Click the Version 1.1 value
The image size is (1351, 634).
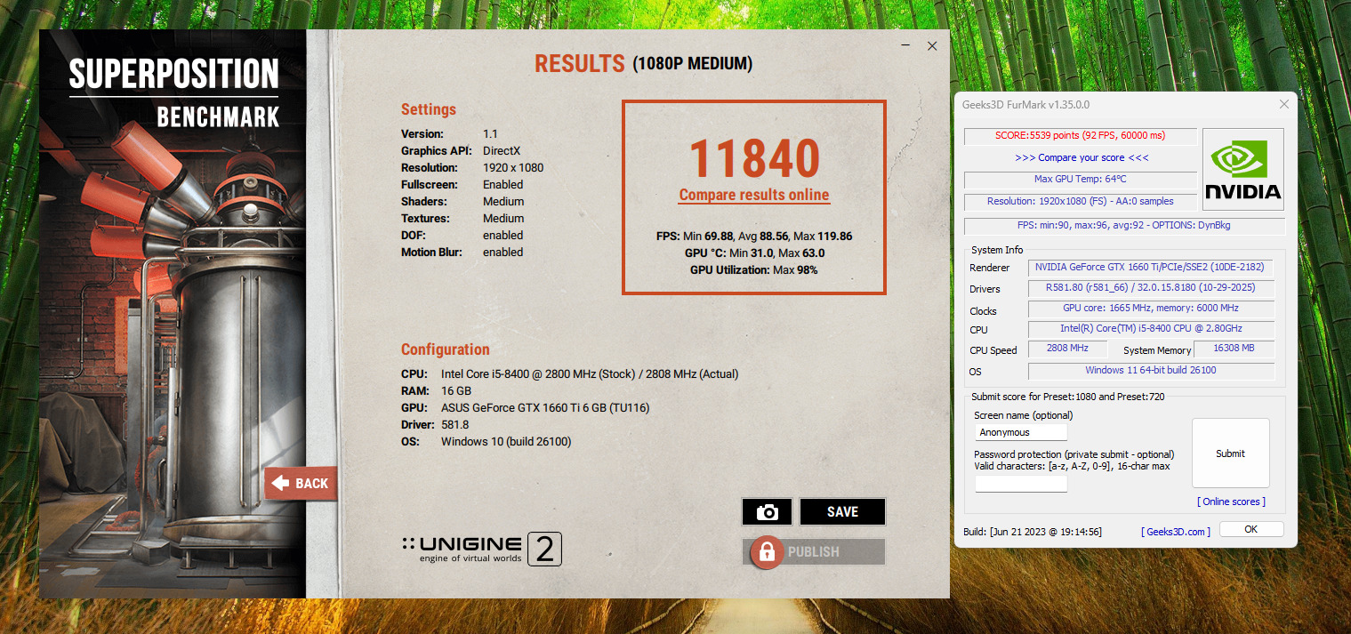click(490, 134)
